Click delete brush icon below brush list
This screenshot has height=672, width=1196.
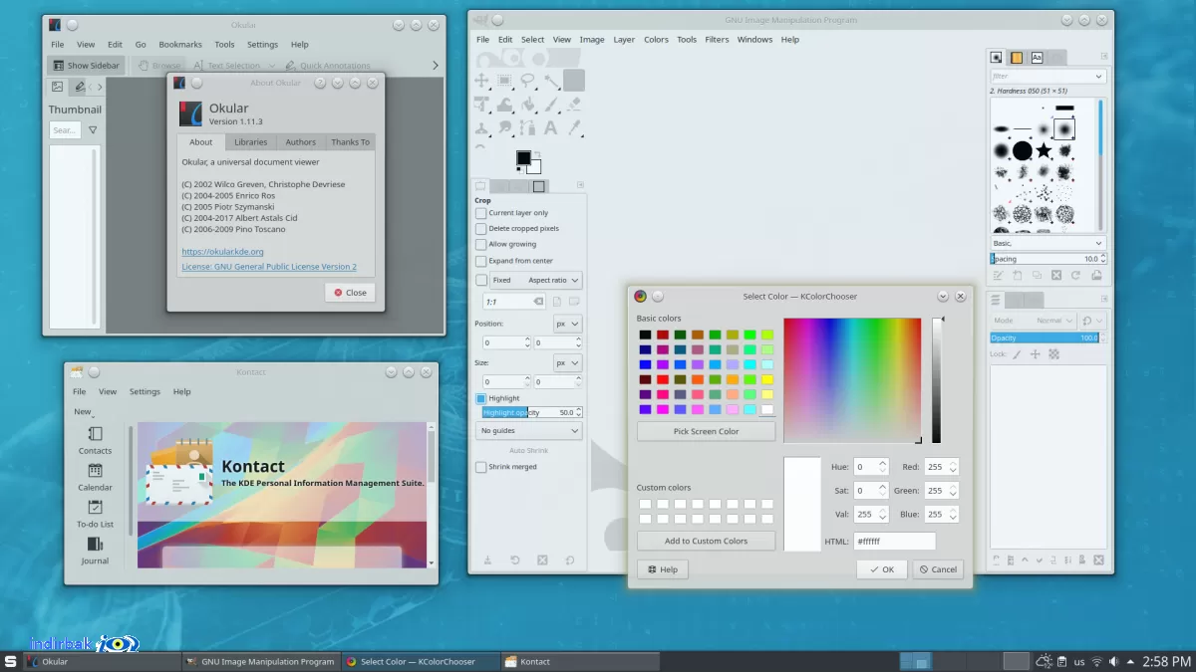1057,275
